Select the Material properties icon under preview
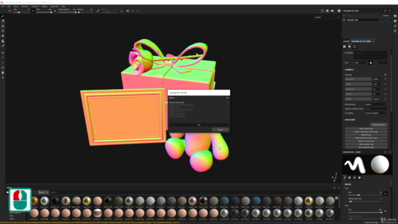The height and width of the screenshot is (224, 398). click(x=359, y=178)
